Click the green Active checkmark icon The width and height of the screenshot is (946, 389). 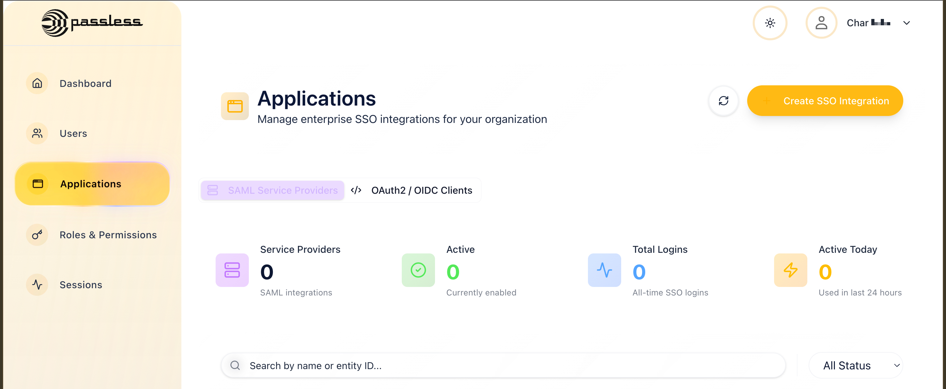pyautogui.click(x=418, y=270)
